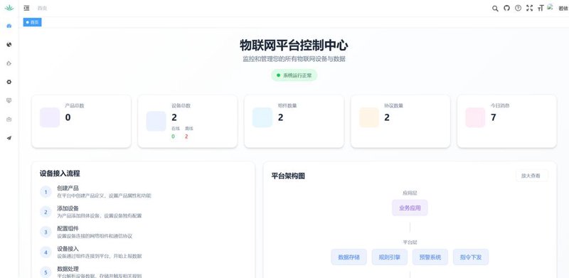Open the user name menu 若依
Screen dimensions: 569x278
click(563, 9)
